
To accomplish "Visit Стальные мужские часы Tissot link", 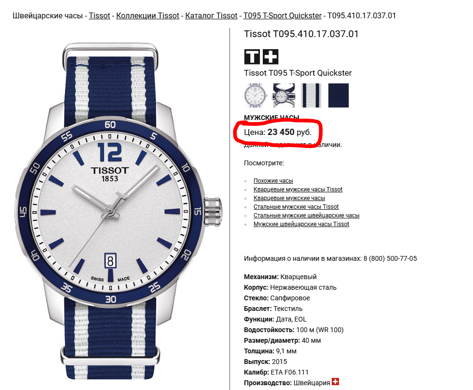I will [x=296, y=207].
